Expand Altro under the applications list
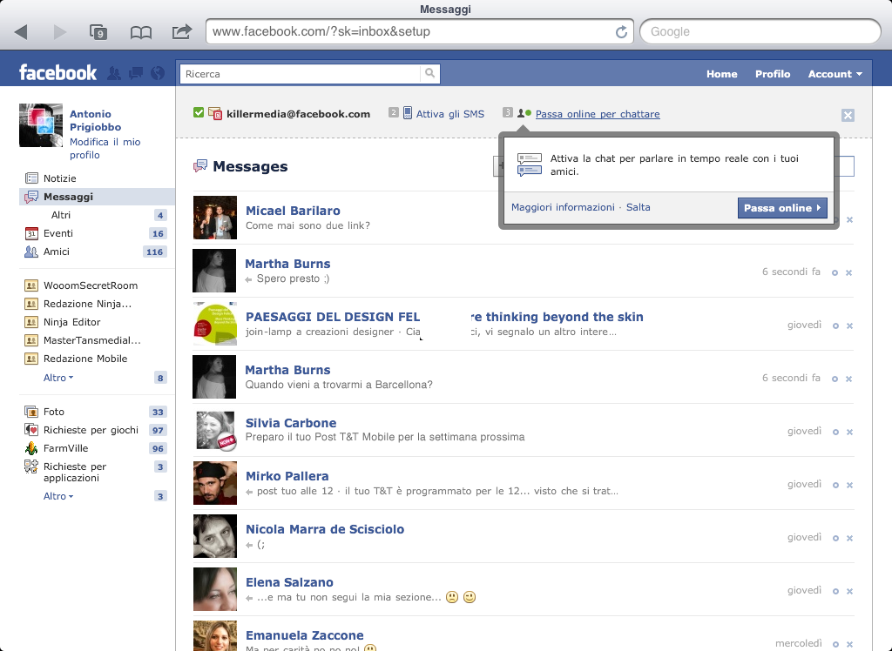The height and width of the screenshot is (651, 892). click(x=58, y=496)
